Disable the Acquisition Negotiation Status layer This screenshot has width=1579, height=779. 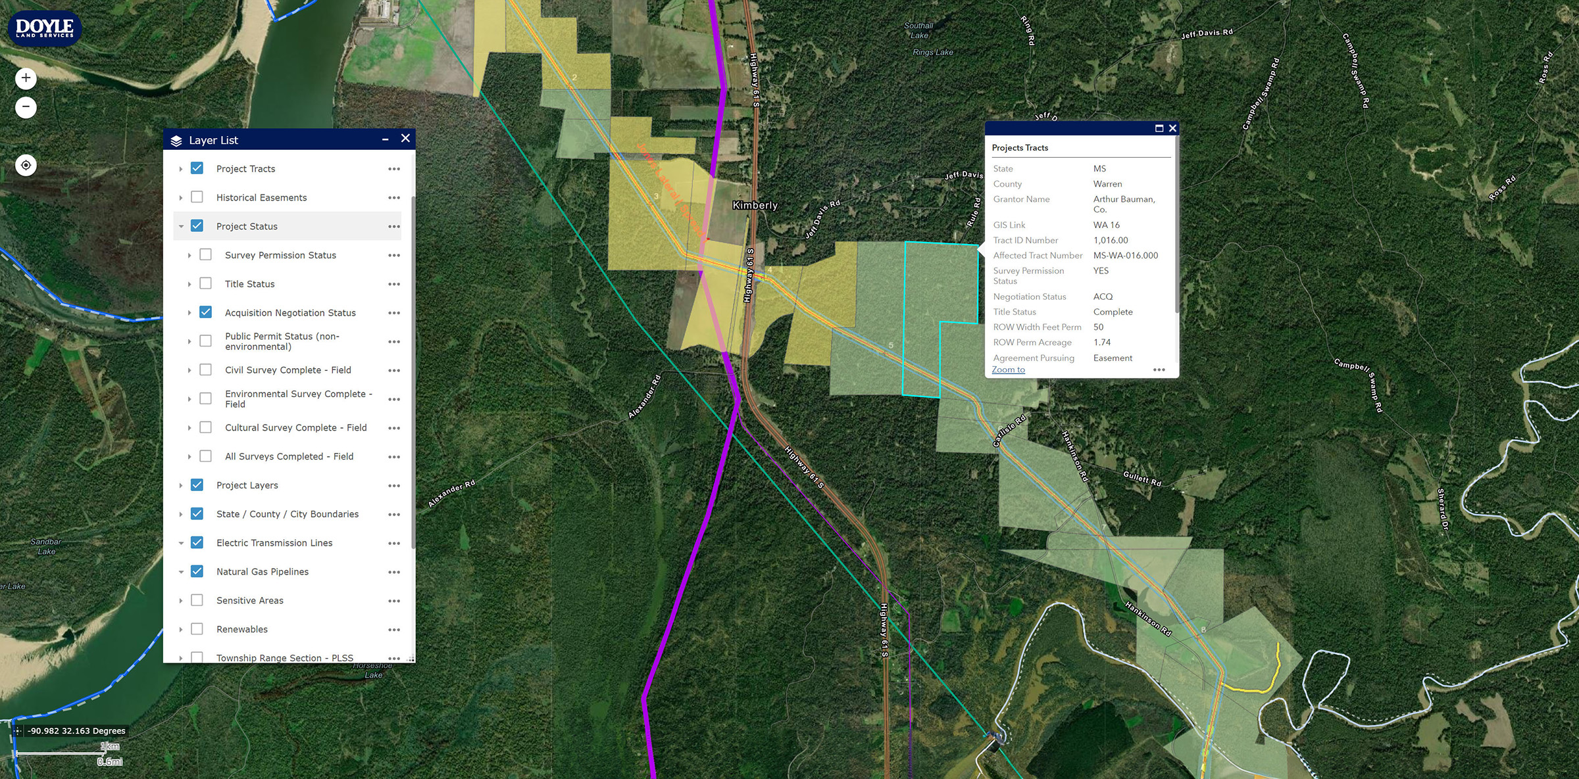coord(206,312)
